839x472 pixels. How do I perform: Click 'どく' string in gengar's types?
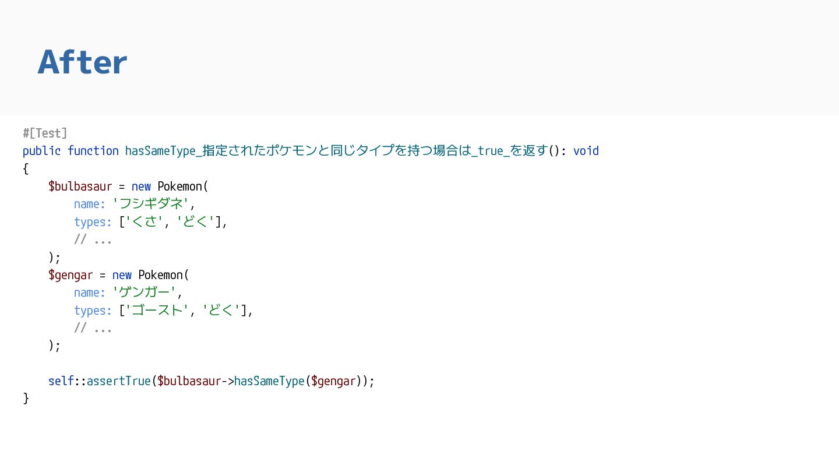click(x=221, y=311)
